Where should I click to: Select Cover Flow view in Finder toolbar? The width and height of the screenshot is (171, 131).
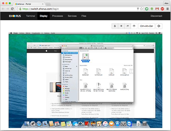pos(89,48)
